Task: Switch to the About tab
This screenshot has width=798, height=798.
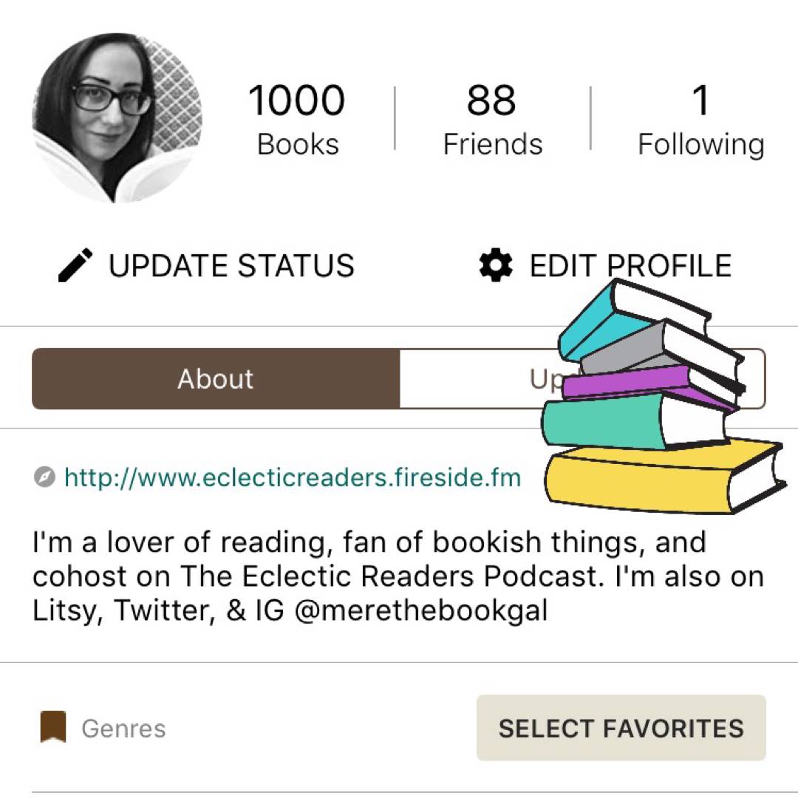Action: pyautogui.click(x=215, y=379)
